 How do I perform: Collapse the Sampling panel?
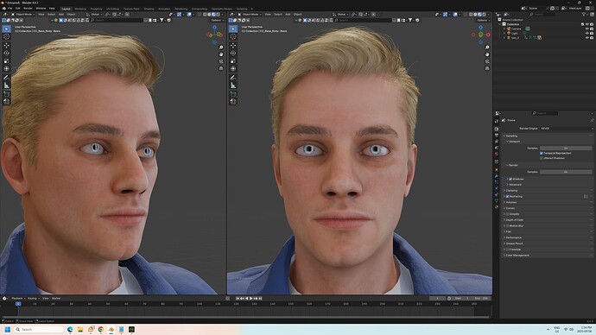point(511,136)
